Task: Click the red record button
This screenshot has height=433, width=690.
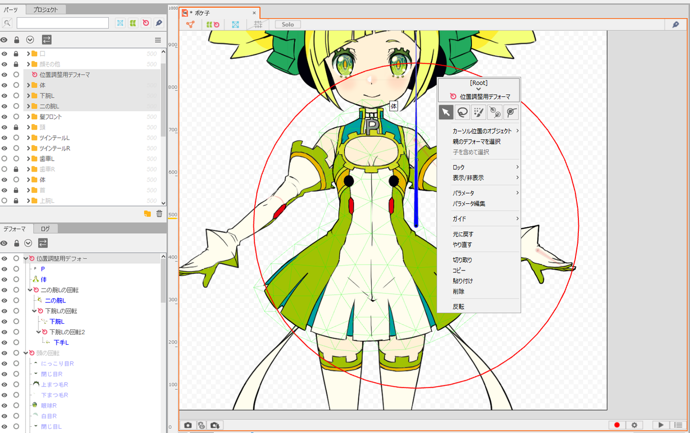Action: click(617, 425)
